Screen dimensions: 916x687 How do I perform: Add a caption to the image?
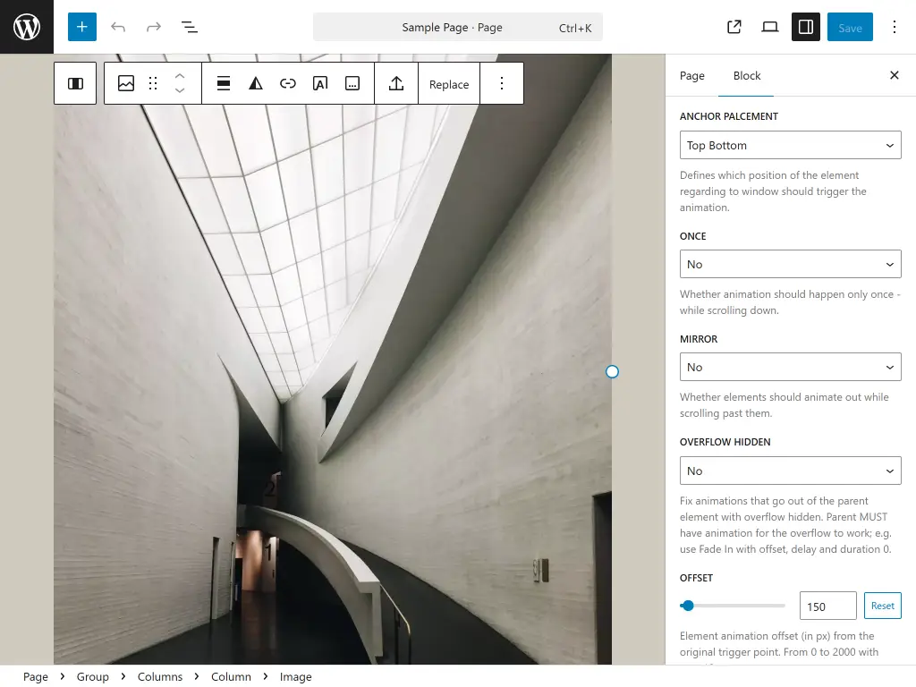(x=352, y=82)
